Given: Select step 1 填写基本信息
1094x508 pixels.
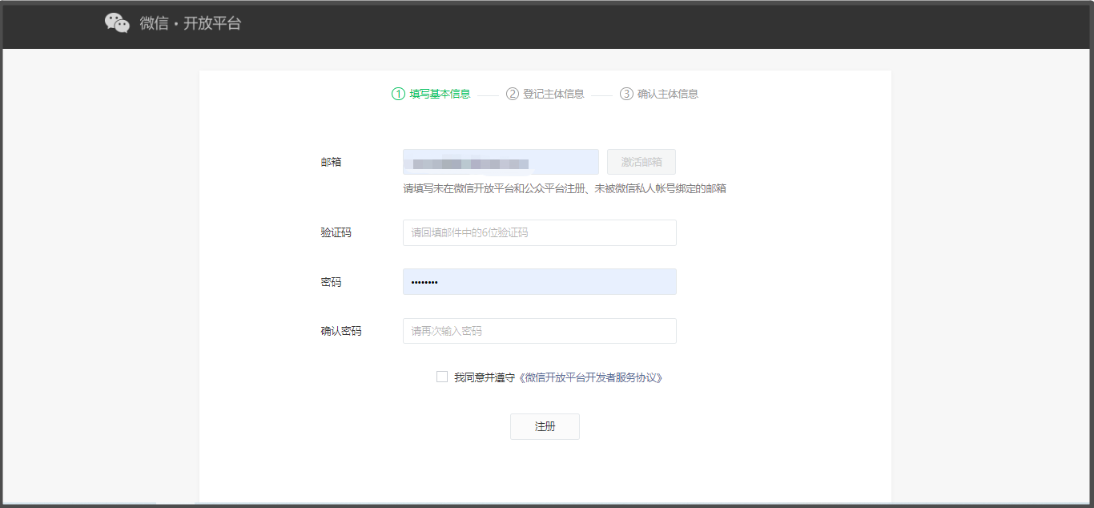Looking at the screenshot, I should click(431, 94).
